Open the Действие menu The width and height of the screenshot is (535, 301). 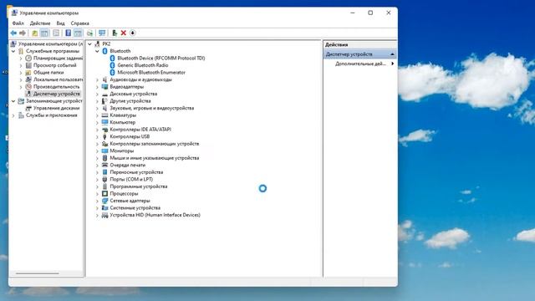40,23
